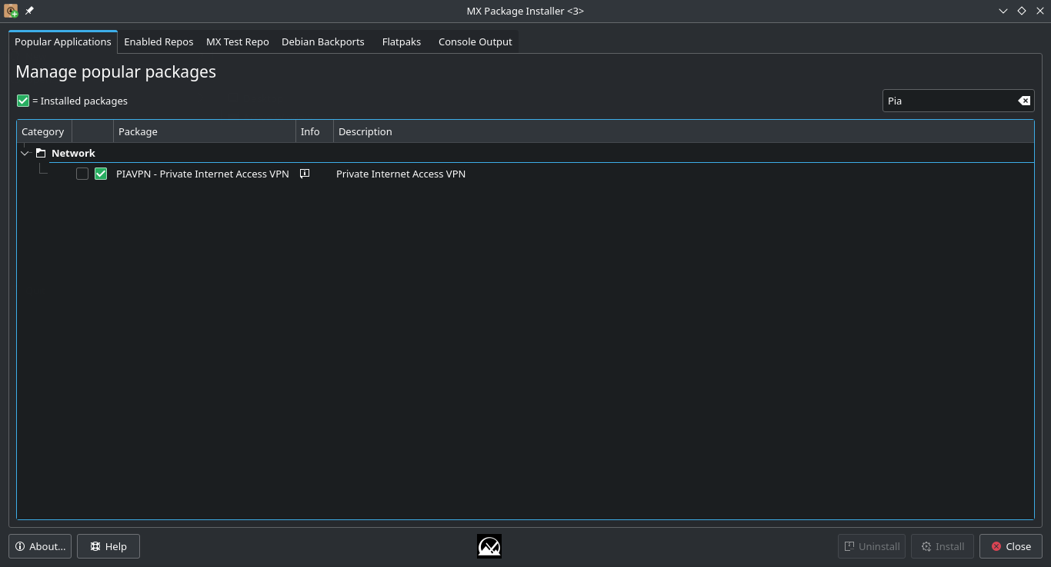Open the MX Test Repo tab
This screenshot has width=1051, height=567.
(x=238, y=41)
